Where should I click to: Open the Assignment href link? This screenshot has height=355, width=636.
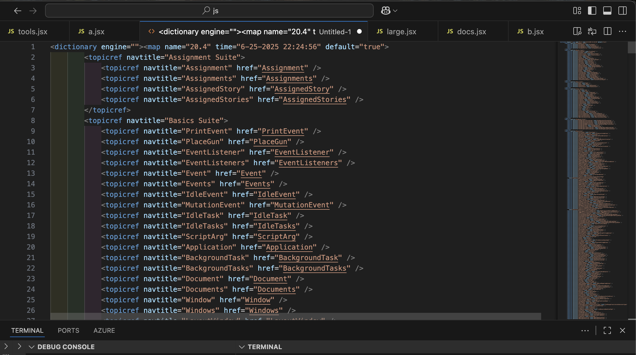pos(283,68)
